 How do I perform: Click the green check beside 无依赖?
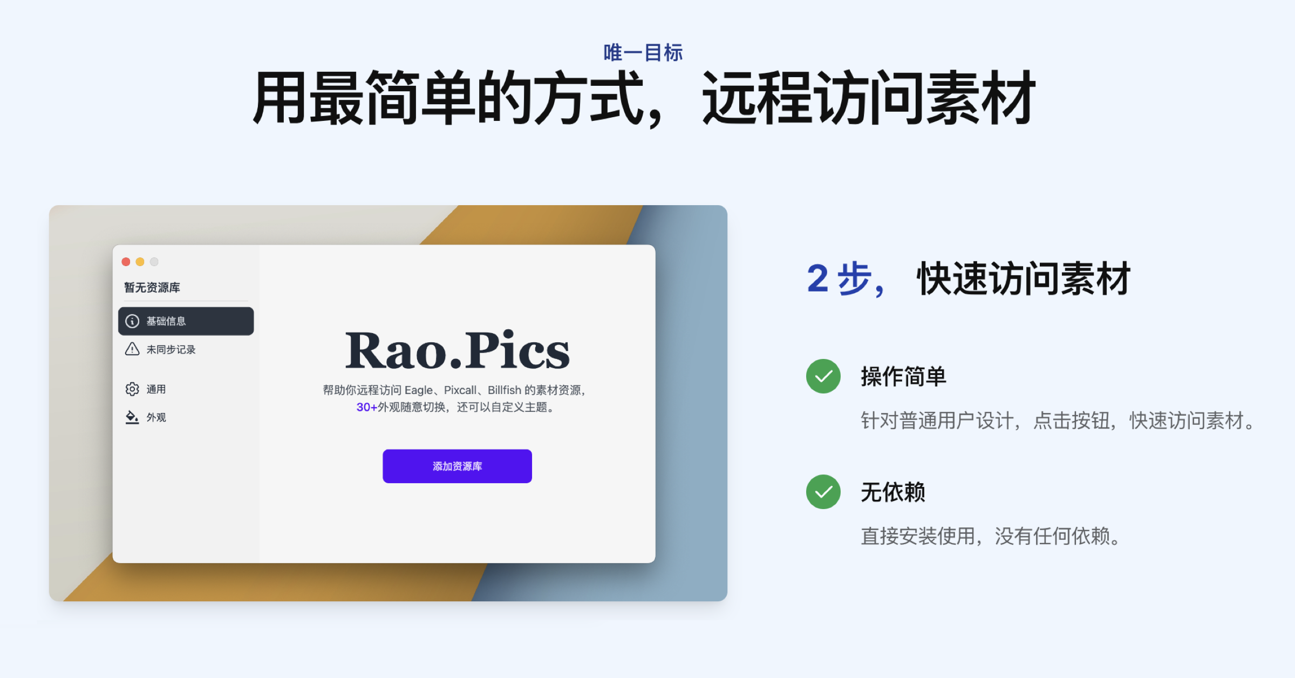(x=823, y=492)
